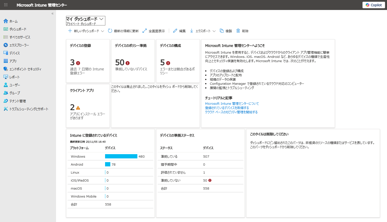This screenshot has width=387, height=222.
Task: Open the app launcher waffle icon
Action: [x=6, y=5]
